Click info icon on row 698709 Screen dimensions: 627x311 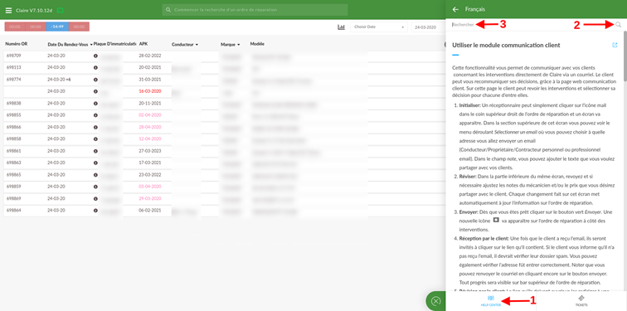(95, 56)
